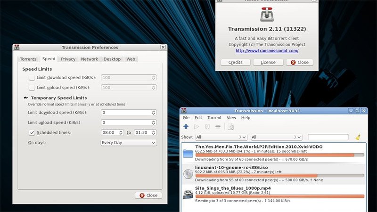This screenshot has width=377, height=212.
Task: Click the Add torrent plus icon
Action: 186,126
